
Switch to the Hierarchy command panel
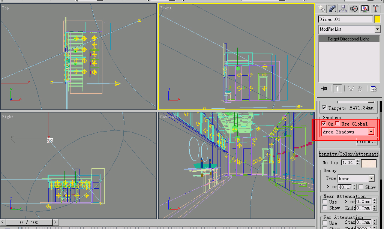click(342, 8)
